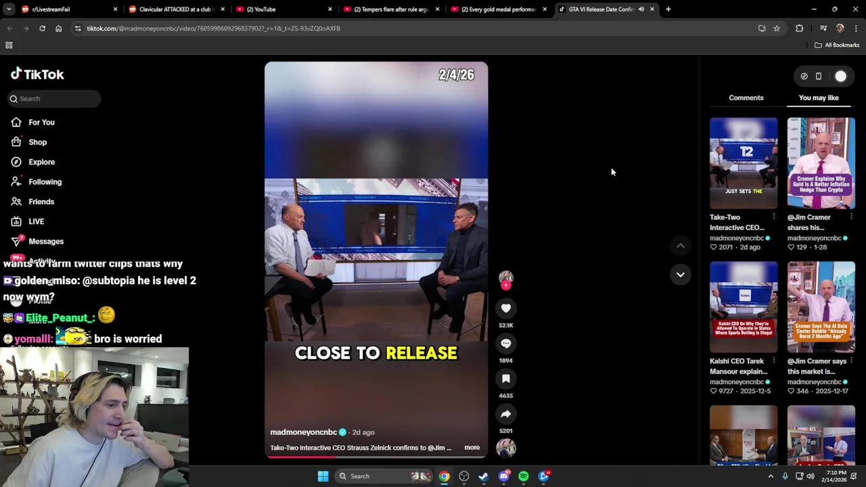Image resolution: width=866 pixels, height=487 pixels.
Task: Like the video with the heart icon
Action: pos(505,308)
